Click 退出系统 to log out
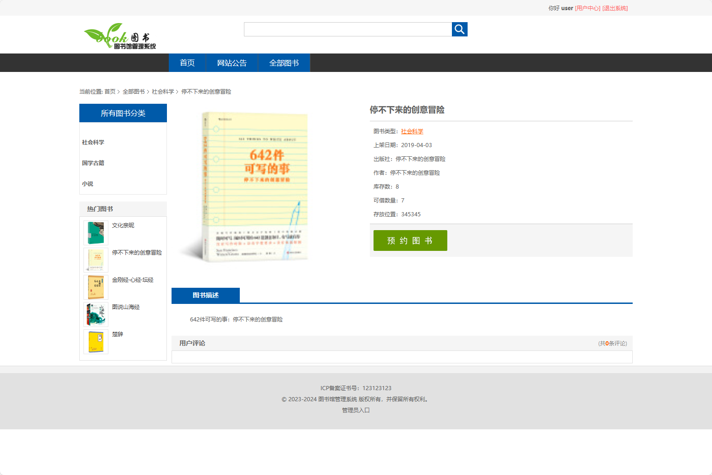 (614, 8)
